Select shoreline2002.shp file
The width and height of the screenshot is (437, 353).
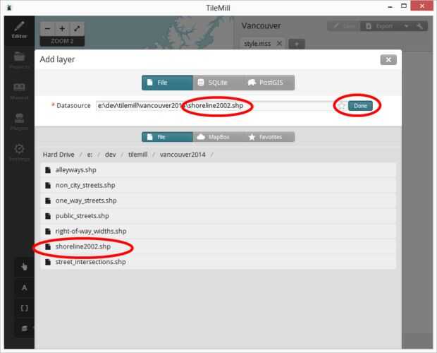pyautogui.click(x=218, y=246)
